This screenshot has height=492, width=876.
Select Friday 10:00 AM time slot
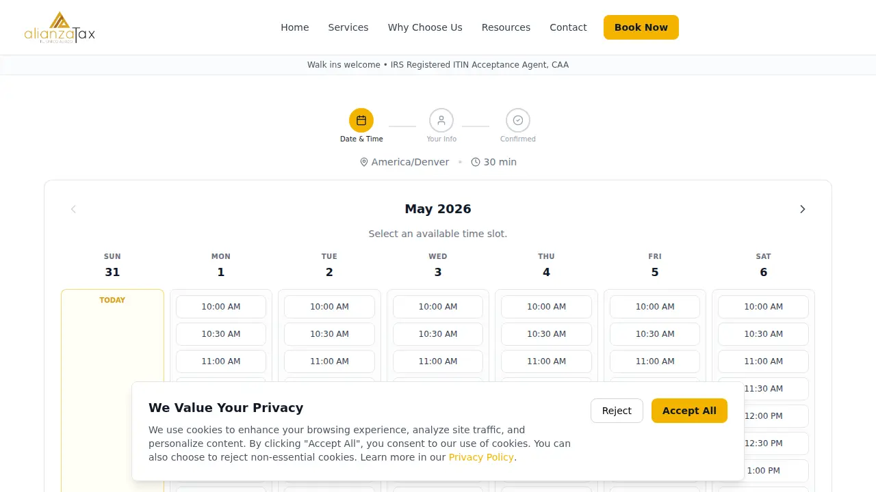click(x=655, y=307)
